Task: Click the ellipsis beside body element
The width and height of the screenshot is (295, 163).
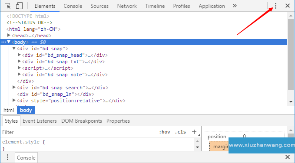Action: pyautogui.click(x=3, y=42)
